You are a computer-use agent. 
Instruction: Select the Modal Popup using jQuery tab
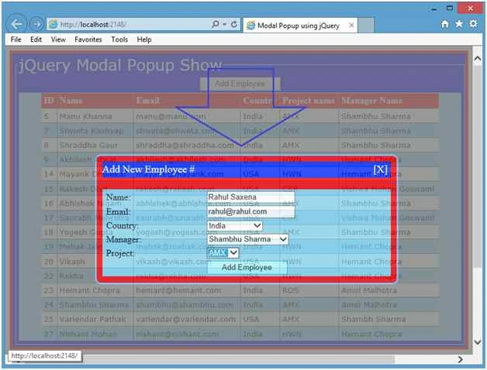point(298,26)
